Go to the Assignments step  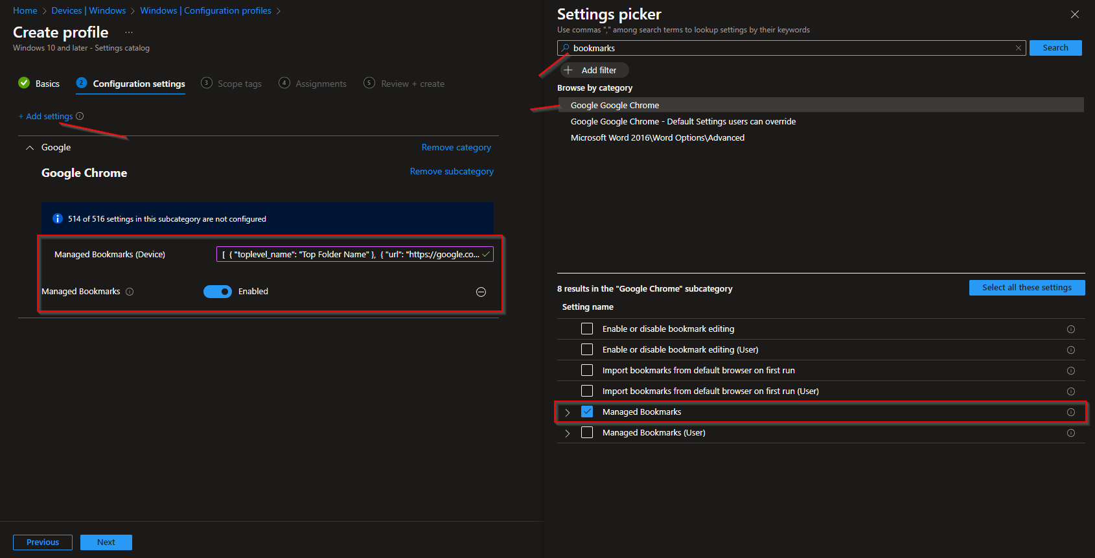[x=312, y=84]
